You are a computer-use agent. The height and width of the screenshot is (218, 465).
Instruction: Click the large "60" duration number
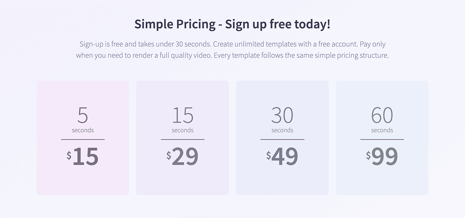pos(382,115)
